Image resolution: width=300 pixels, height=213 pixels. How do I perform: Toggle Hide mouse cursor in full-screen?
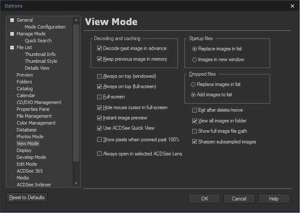[x=99, y=108]
